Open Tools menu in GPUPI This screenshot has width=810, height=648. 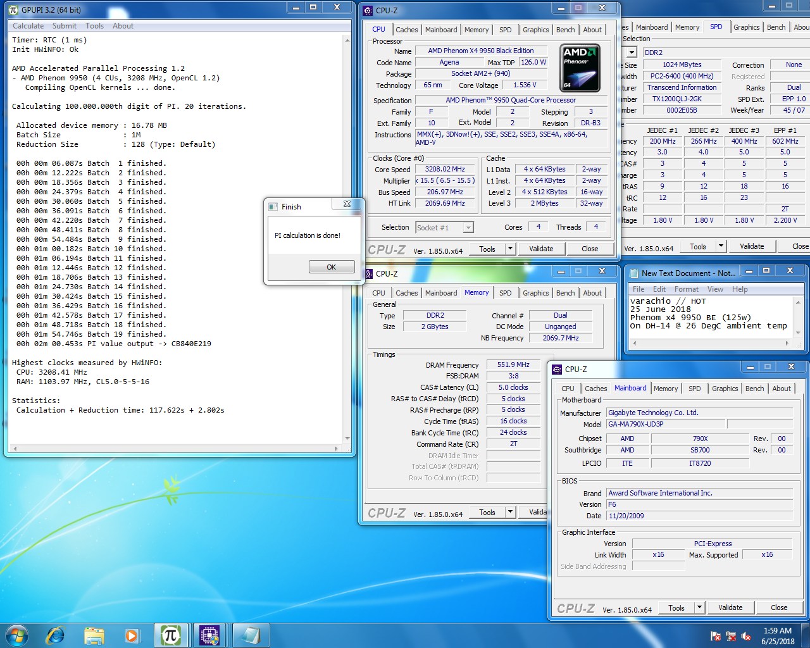pyautogui.click(x=95, y=26)
